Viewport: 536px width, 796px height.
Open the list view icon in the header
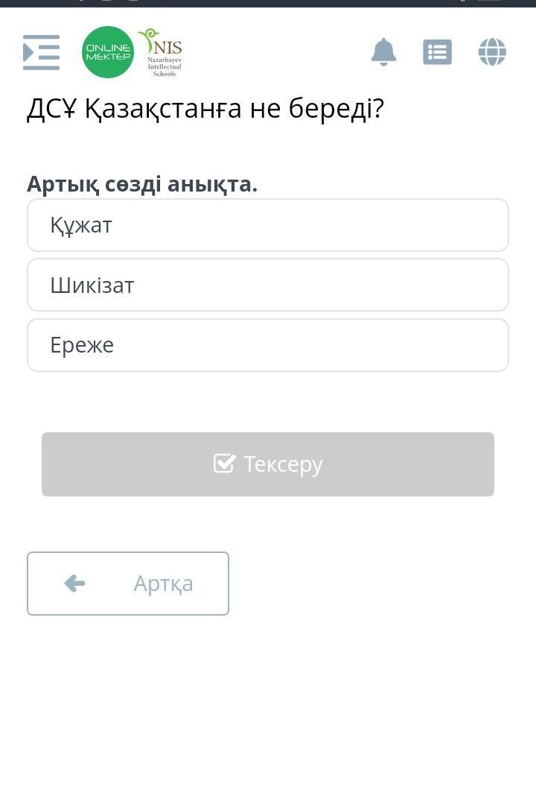(437, 52)
